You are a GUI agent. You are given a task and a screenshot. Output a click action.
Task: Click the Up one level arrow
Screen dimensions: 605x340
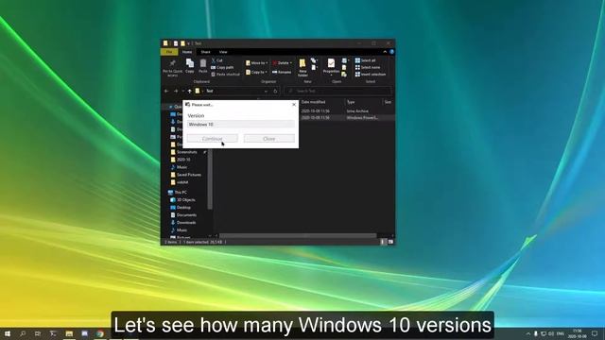coord(189,91)
